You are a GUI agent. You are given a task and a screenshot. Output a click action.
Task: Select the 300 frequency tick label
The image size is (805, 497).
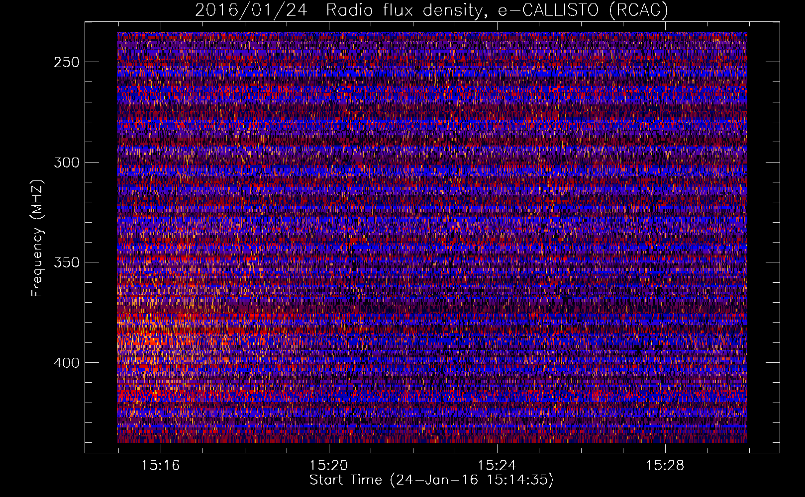[x=67, y=163]
